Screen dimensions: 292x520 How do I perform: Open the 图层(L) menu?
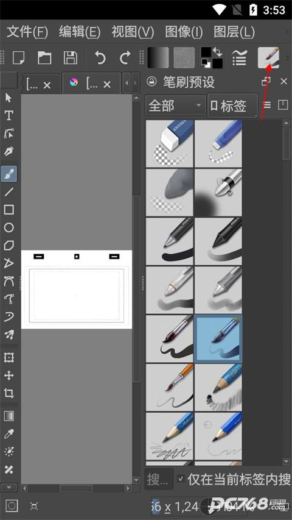(x=234, y=32)
